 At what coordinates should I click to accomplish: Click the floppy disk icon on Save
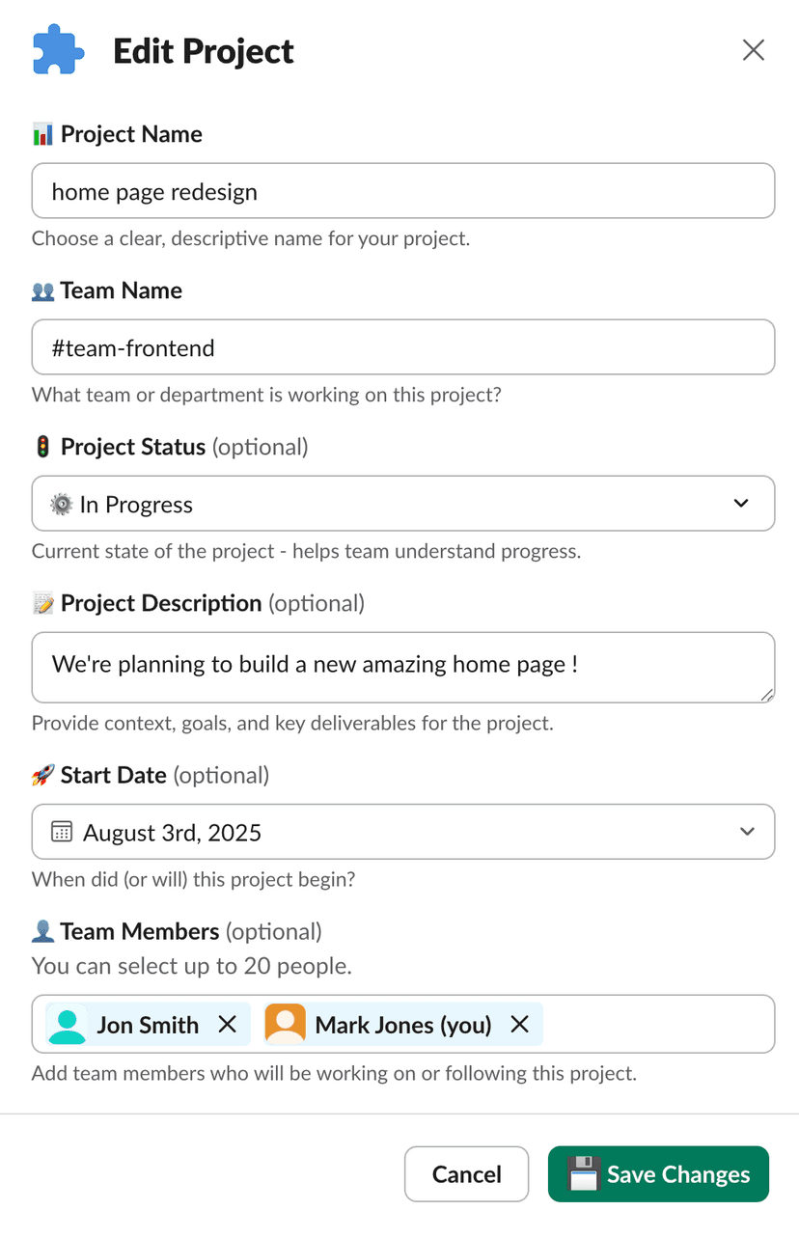click(583, 1174)
